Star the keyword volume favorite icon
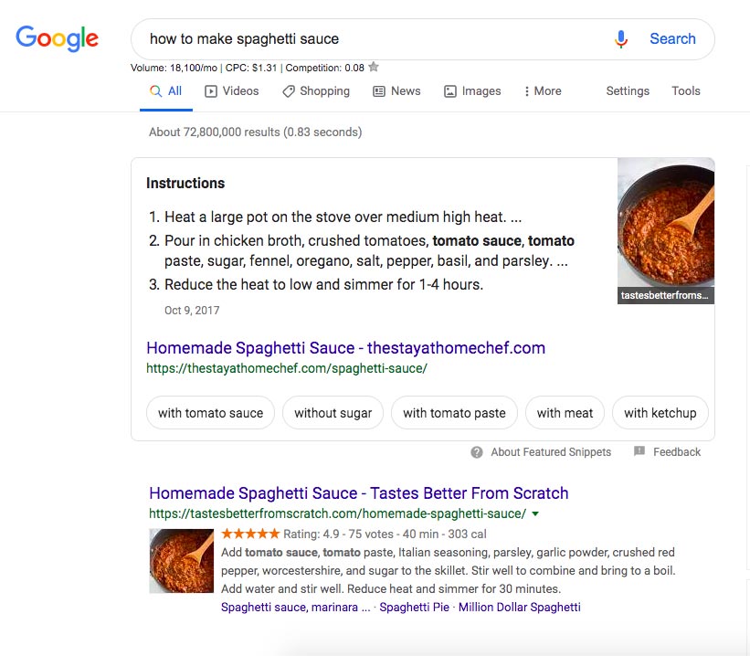Image resolution: width=750 pixels, height=656 pixels. click(x=374, y=67)
